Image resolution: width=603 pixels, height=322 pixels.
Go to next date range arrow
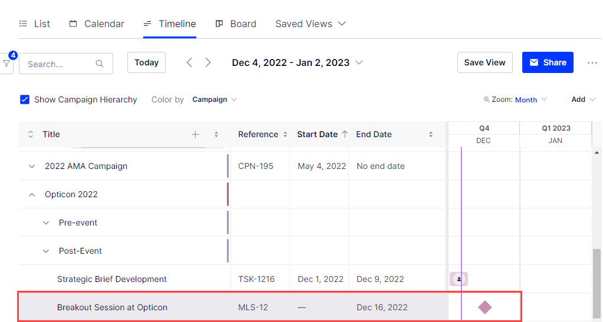(x=207, y=62)
